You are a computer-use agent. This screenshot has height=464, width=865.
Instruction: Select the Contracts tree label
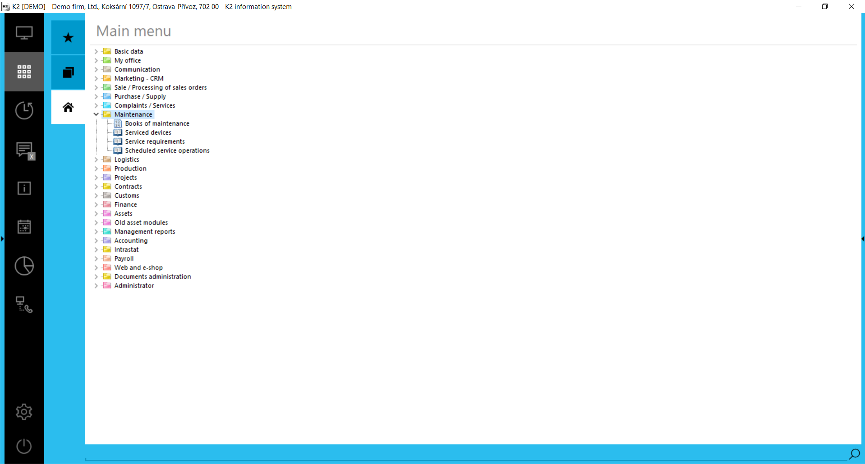[128, 187]
